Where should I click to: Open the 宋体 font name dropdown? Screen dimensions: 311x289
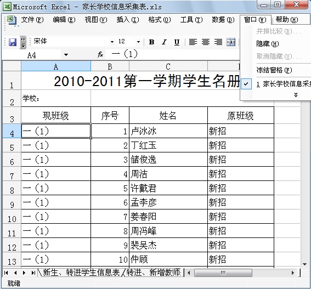(112, 42)
